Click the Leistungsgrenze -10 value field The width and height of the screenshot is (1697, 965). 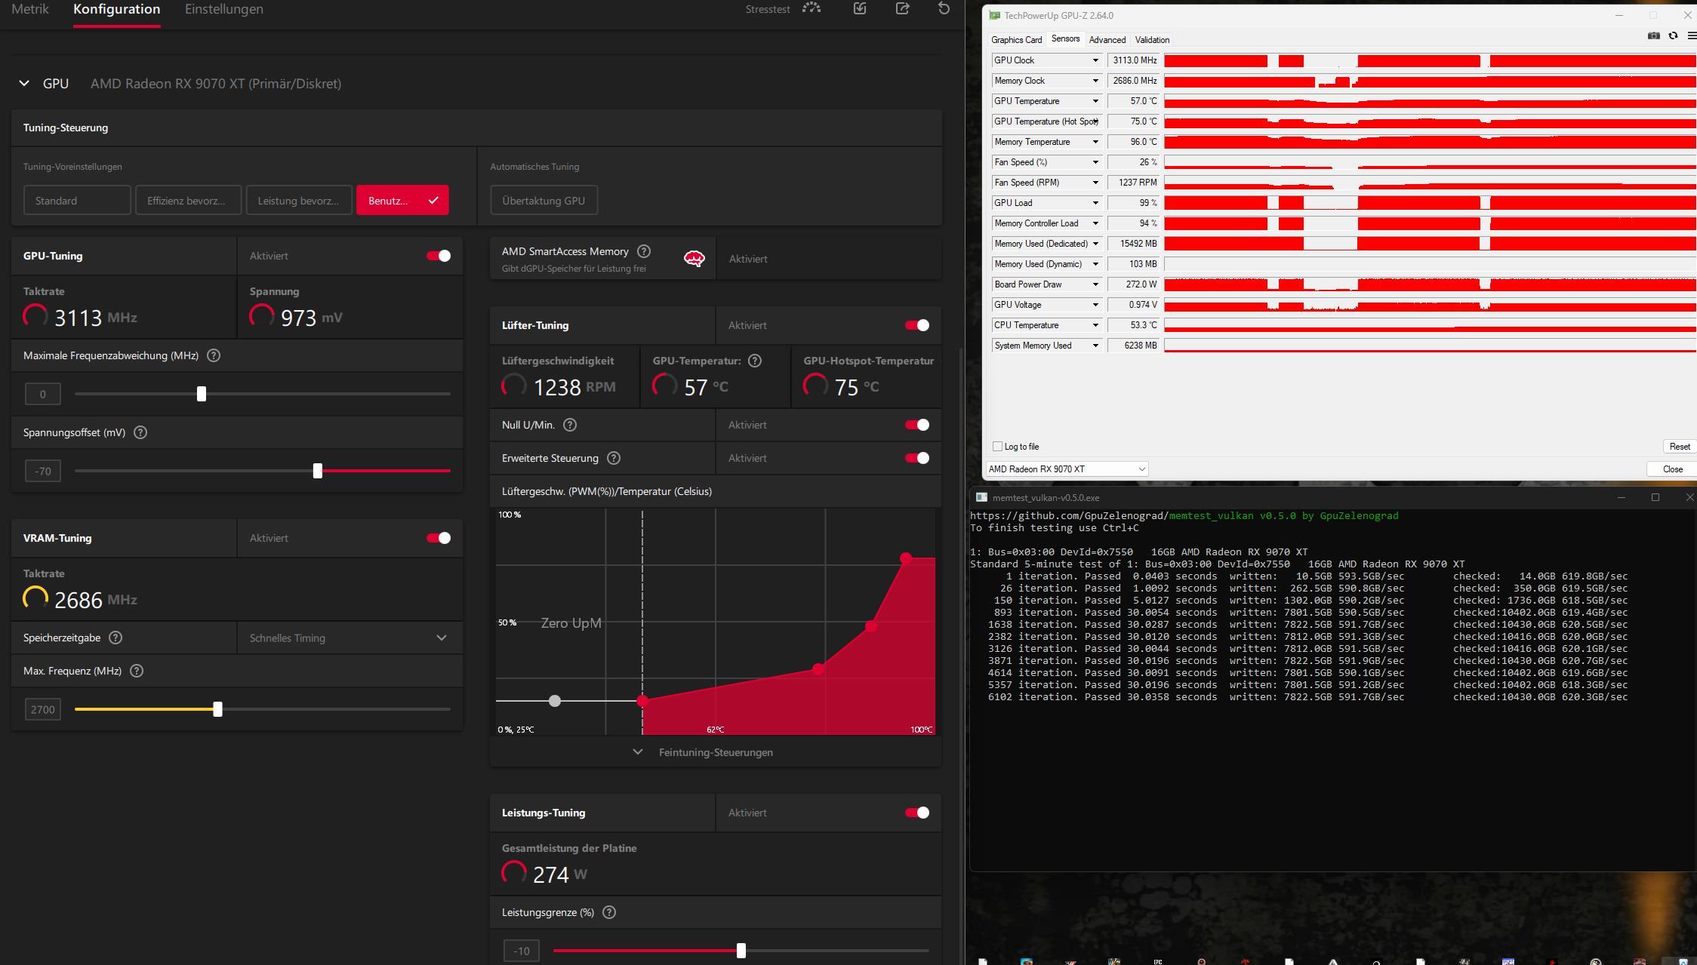click(x=521, y=951)
